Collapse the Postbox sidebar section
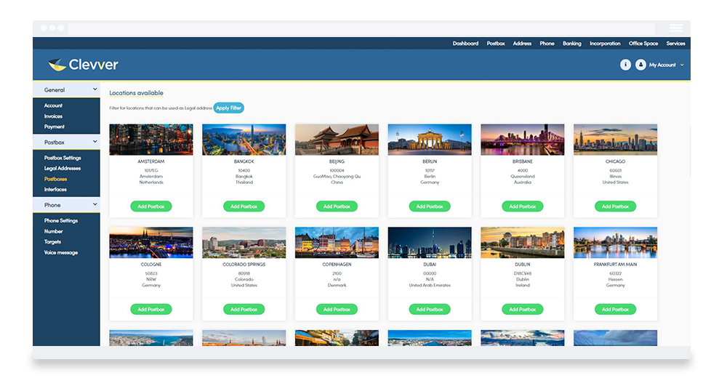Image resolution: width=727 pixels, height=378 pixels. tap(66, 142)
